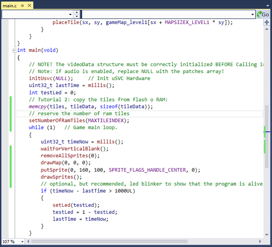Click the 'if audio is enabled' comment
Image resolution: width=272 pixels, height=247 pixels.
pos(126,71)
